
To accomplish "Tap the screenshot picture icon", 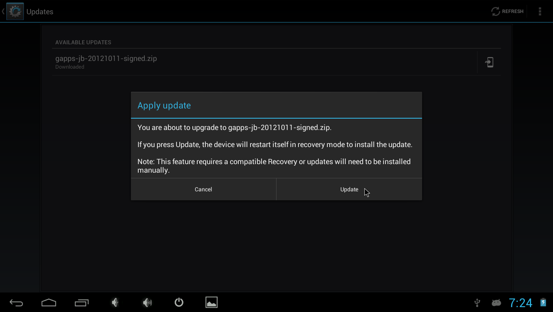I will [x=211, y=302].
